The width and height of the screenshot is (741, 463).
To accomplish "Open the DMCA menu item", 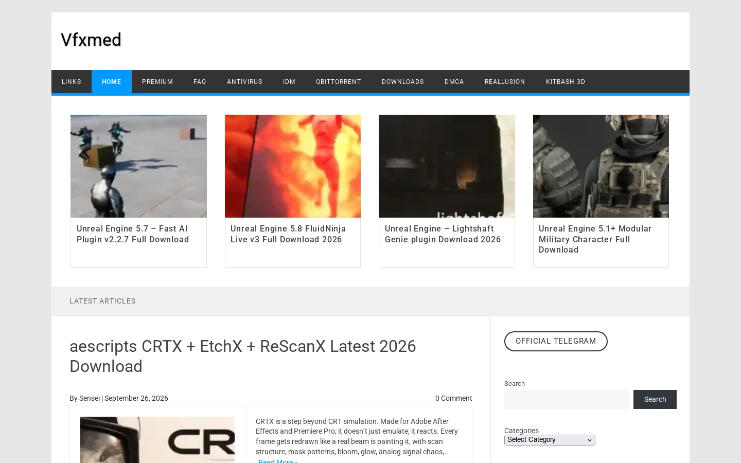I will tap(454, 82).
